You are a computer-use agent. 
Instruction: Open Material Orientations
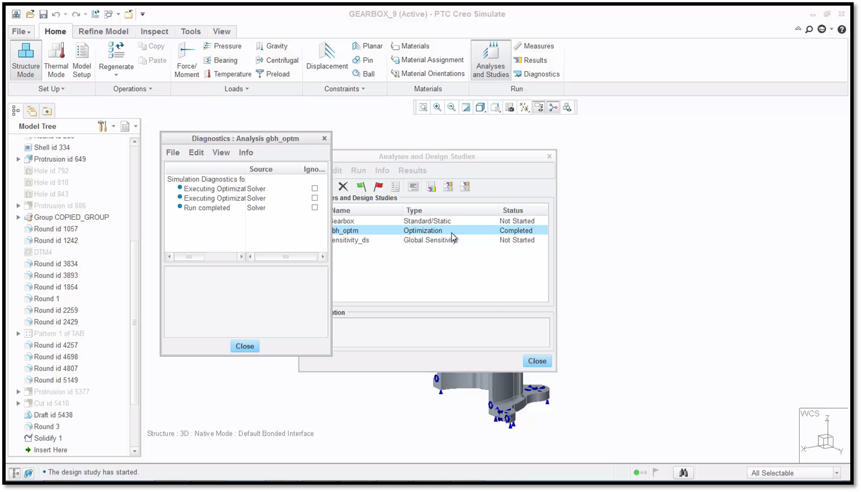428,73
